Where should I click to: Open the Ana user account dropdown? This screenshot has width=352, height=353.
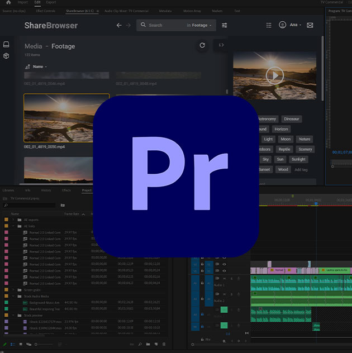coord(295,25)
